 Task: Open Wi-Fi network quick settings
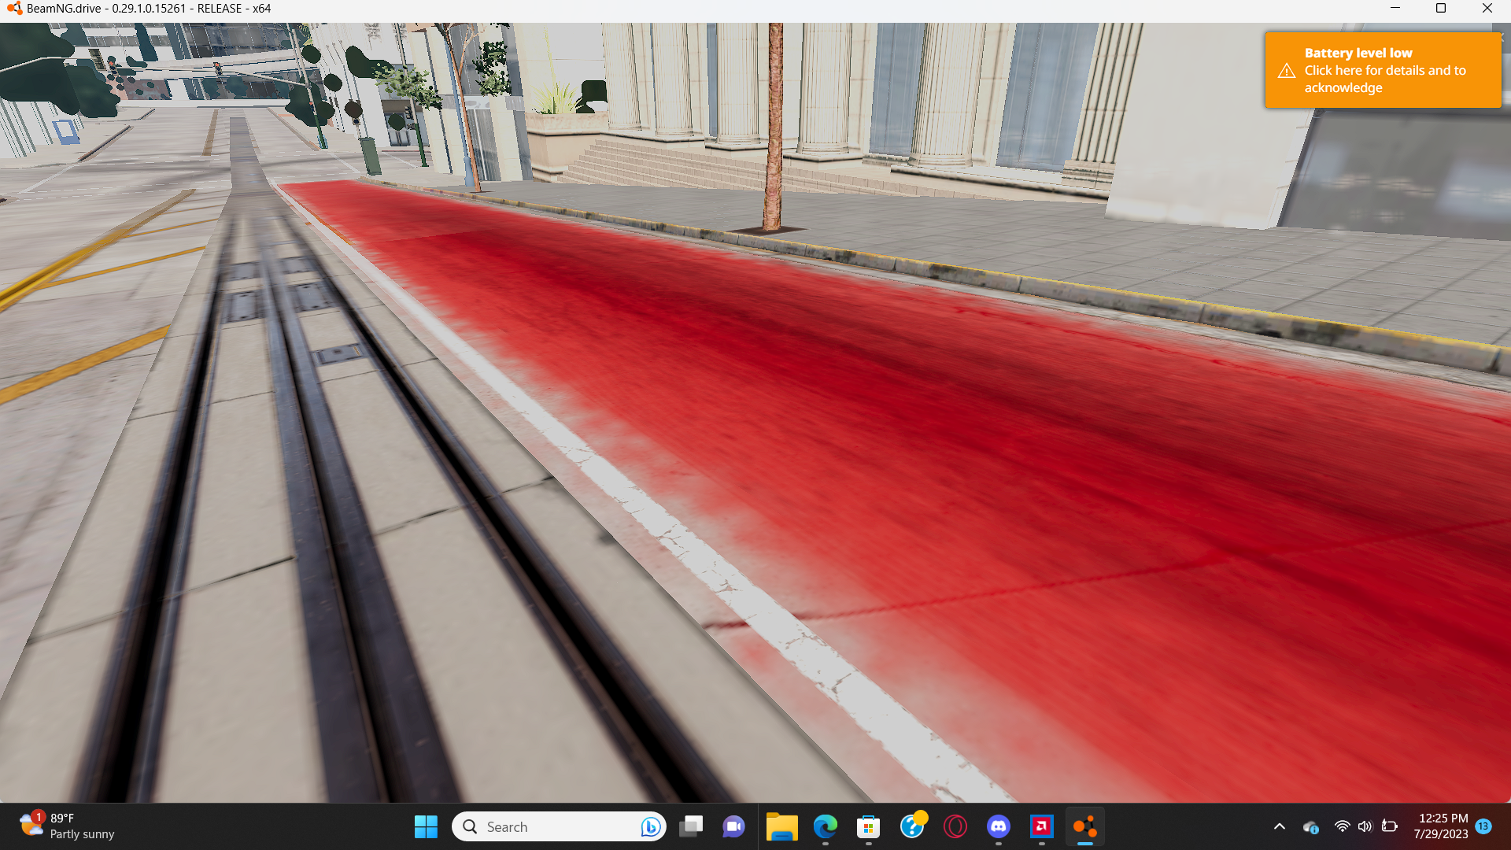coord(1342,826)
